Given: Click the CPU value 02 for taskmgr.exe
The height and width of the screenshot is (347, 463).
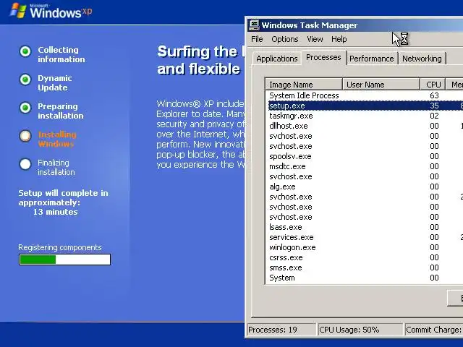Looking at the screenshot, I should 434,116.
